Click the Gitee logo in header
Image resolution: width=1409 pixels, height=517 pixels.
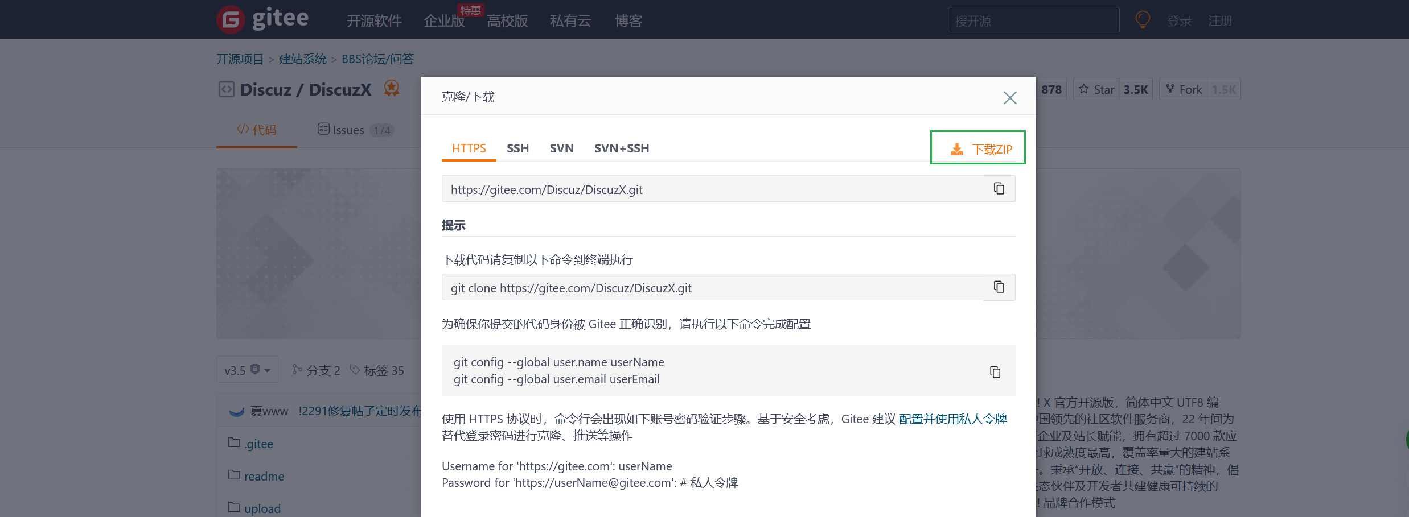pyautogui.click(x=262, y=19)
